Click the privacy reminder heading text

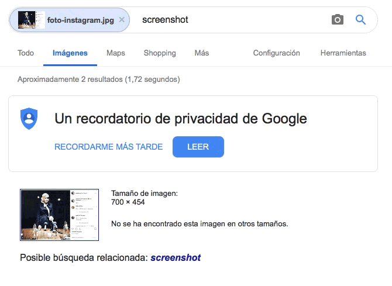181,119
